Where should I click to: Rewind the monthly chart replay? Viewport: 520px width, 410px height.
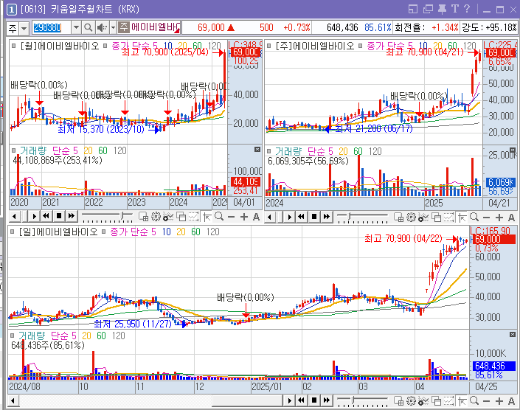pyautogui.click(x=46, y=217)
